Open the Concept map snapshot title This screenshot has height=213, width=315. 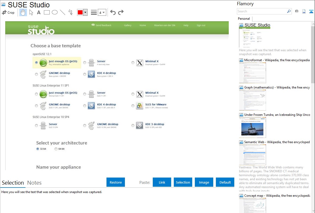tap(277, 196)
